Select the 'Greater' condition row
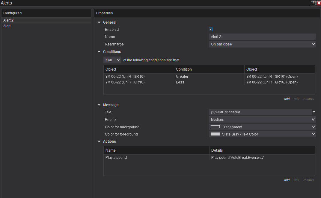The image size is (321, 198). 182,77
